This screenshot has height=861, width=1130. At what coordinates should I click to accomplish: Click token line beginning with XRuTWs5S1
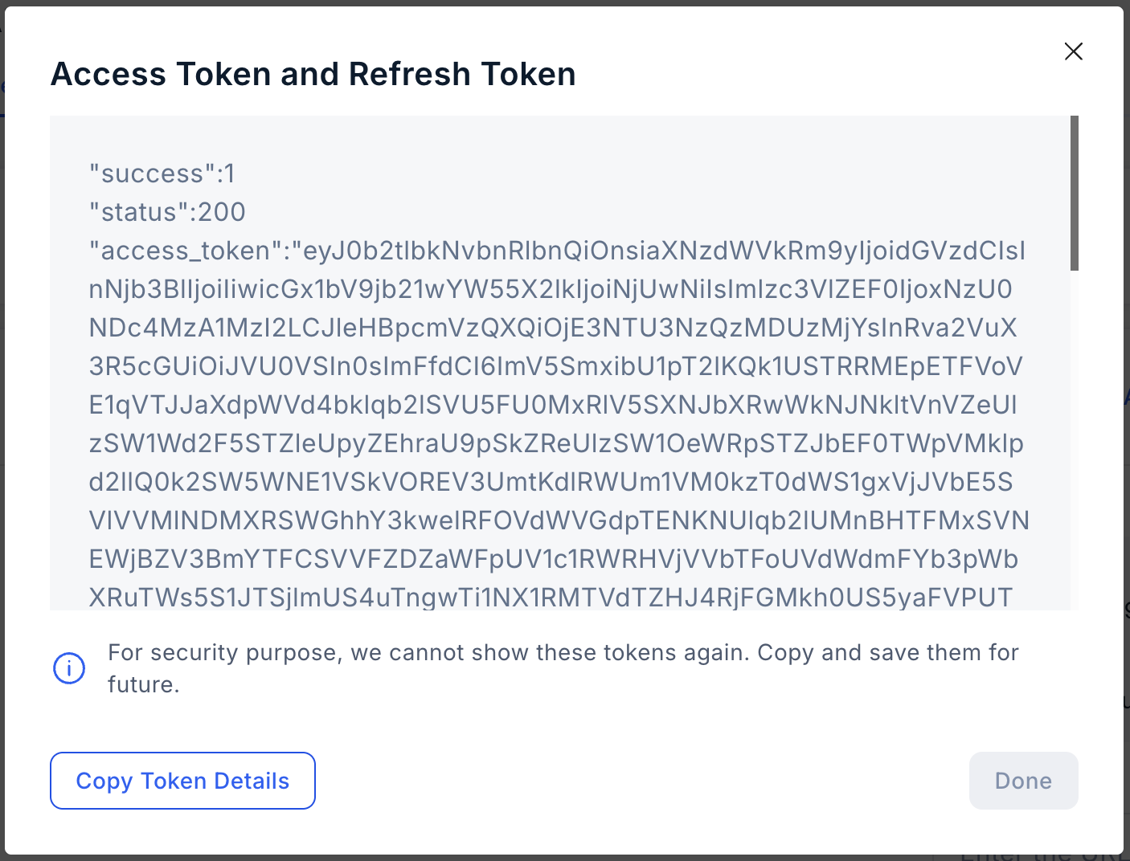pyautogui.click(x=551, y=597)
